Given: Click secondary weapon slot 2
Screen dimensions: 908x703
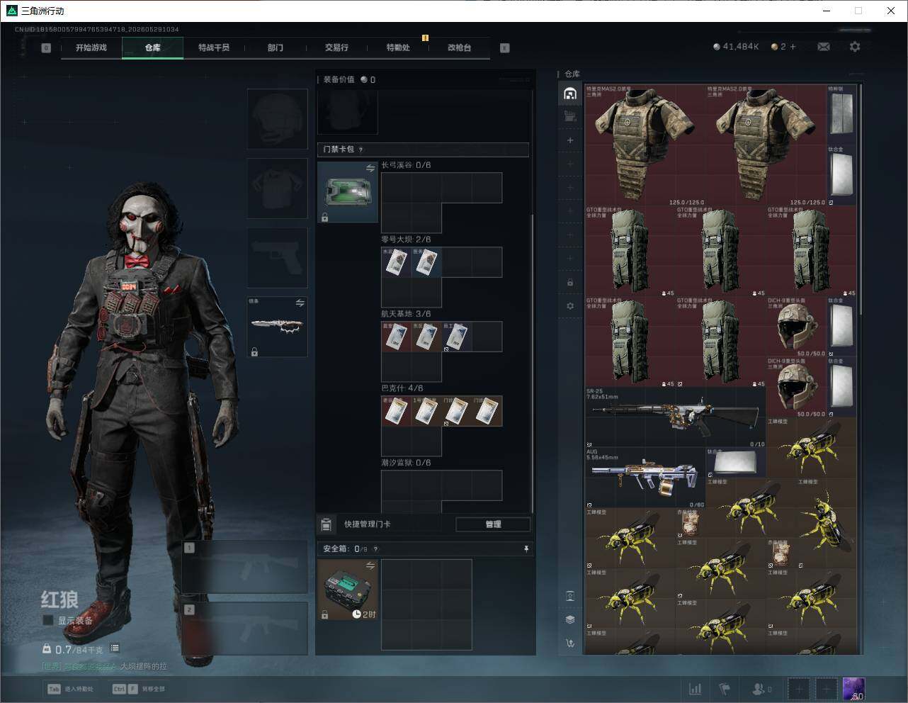Looking at the screenshot, I should point(244,629).
